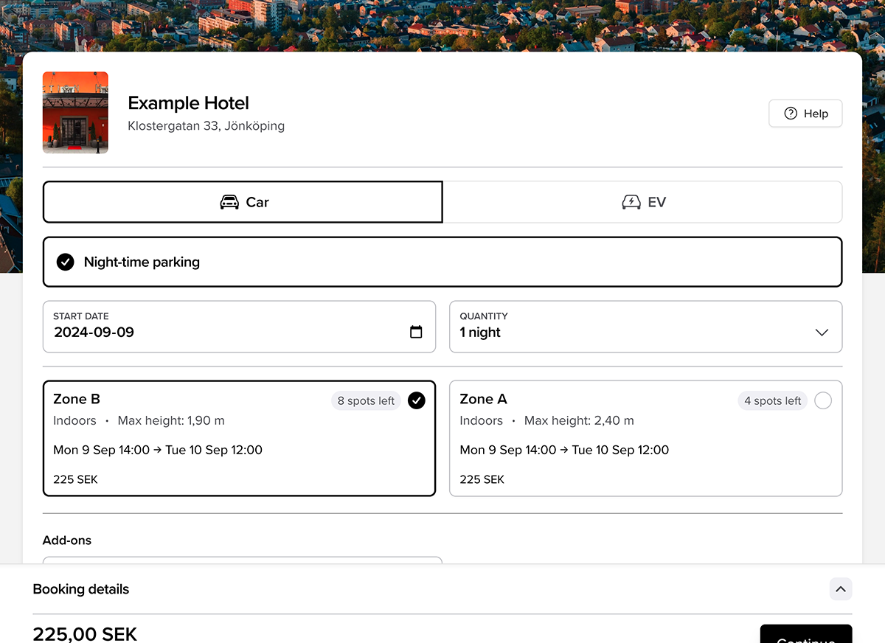Expand Booking details with chevron button
The height and width of the screenshot is (643, 885).
click(841, 589)
